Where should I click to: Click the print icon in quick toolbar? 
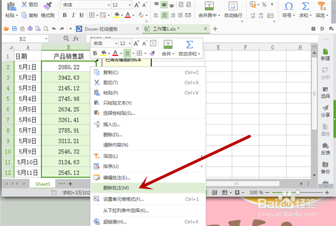[30, 29]
